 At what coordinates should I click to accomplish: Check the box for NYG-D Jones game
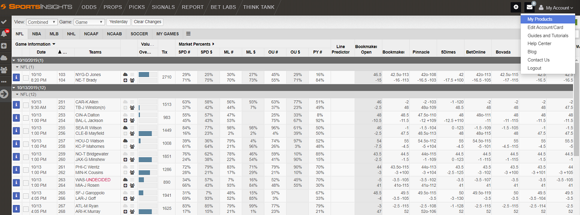26,78
